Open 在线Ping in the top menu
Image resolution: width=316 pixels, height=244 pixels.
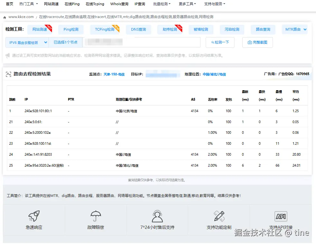point(72,4)
